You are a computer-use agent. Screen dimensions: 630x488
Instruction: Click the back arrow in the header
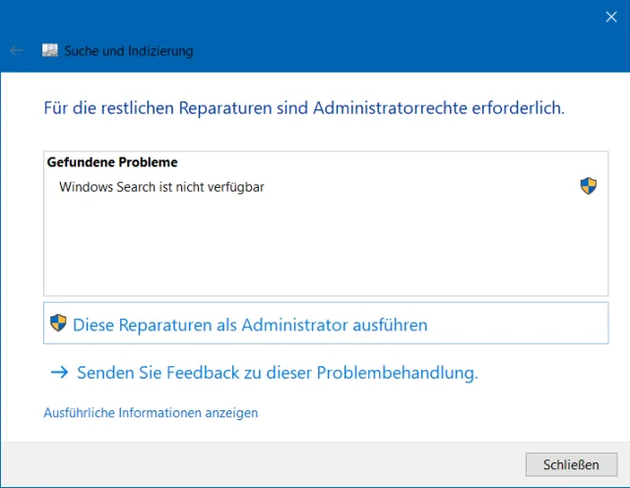[16, 50]
